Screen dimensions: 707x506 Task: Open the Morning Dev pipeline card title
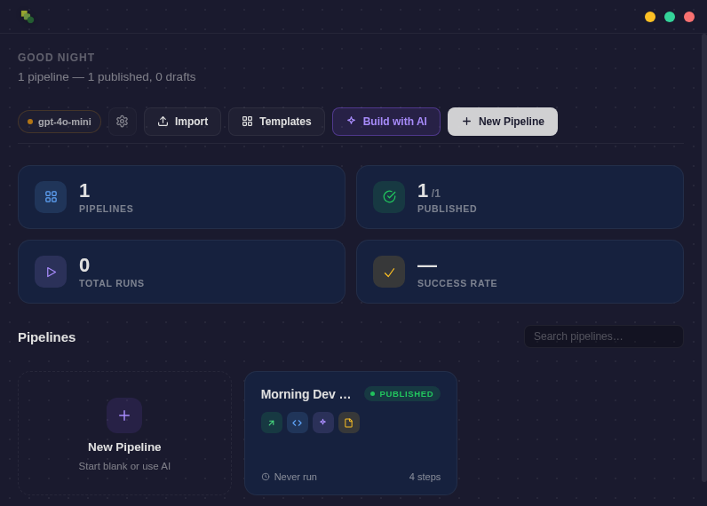pos(306,394)
